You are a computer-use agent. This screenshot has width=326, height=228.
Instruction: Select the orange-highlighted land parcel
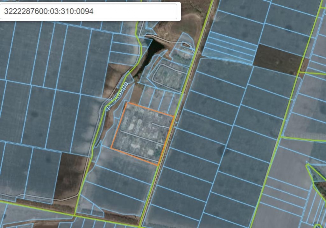(142, 133)
